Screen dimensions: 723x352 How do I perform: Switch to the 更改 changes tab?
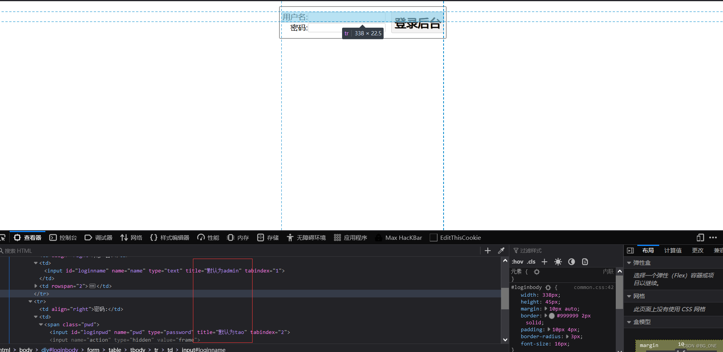tap(698, 251)
